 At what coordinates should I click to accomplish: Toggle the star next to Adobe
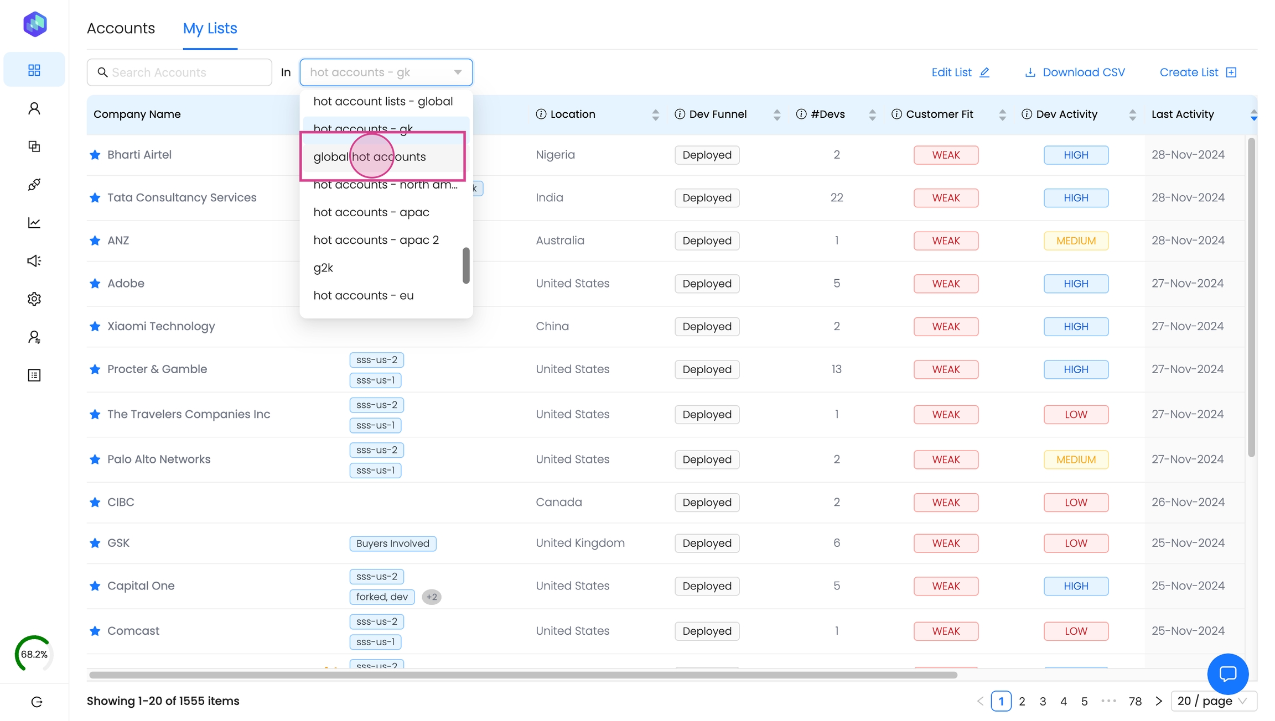[x=95, y=284]
